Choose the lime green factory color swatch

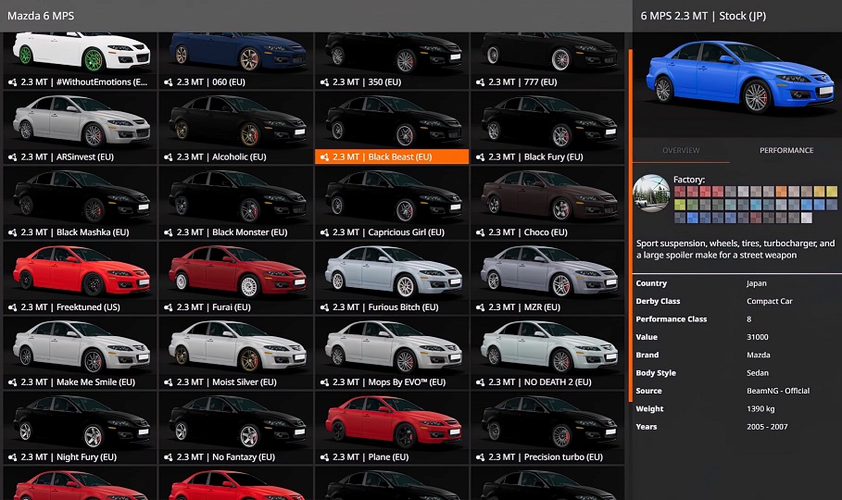coord(680,206)
